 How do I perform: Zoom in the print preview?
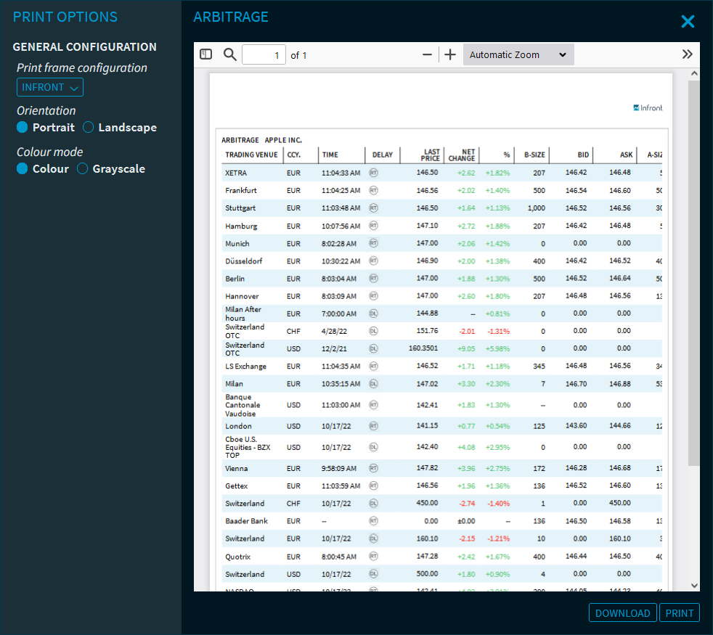point(450,54)
